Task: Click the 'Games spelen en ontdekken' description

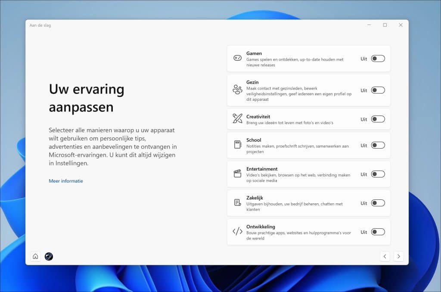Action: (295, 62)
